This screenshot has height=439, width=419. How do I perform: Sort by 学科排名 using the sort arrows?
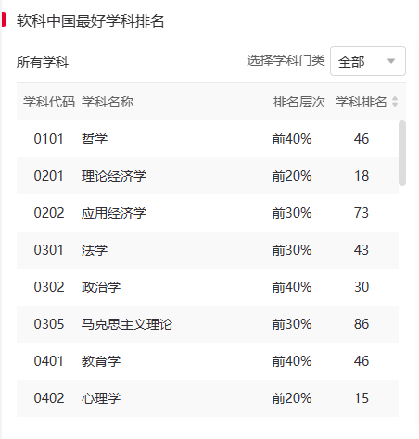395,102
